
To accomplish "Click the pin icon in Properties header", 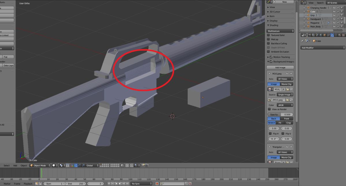I will pyautogui.click(x=302, y=41).
